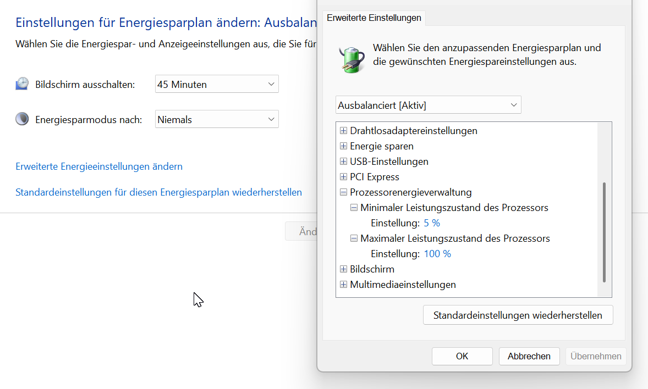Screen dimensions: 648x389
Task: Collapse Prozessorenergieverwaltung
Action: [343, 192]
